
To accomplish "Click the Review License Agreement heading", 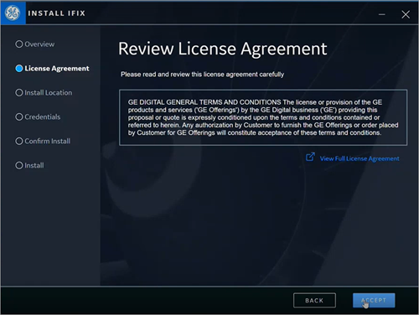I will click(x=223, y=49).
